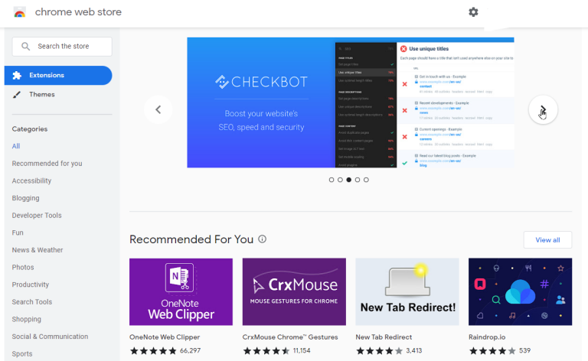The height and width of the screenshot is (361, 588).
Task: Click OneNote Web Clipper star rating
Action: [x=153, y=351]
